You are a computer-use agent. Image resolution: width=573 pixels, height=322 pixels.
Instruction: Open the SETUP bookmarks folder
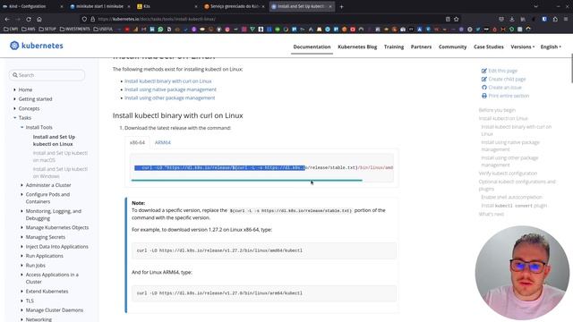coord(47,30)
